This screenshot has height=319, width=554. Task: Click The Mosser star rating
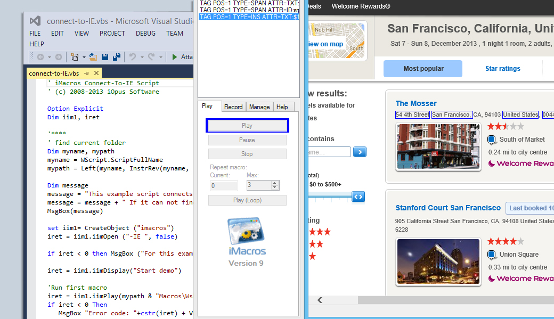tap(506, 126)
